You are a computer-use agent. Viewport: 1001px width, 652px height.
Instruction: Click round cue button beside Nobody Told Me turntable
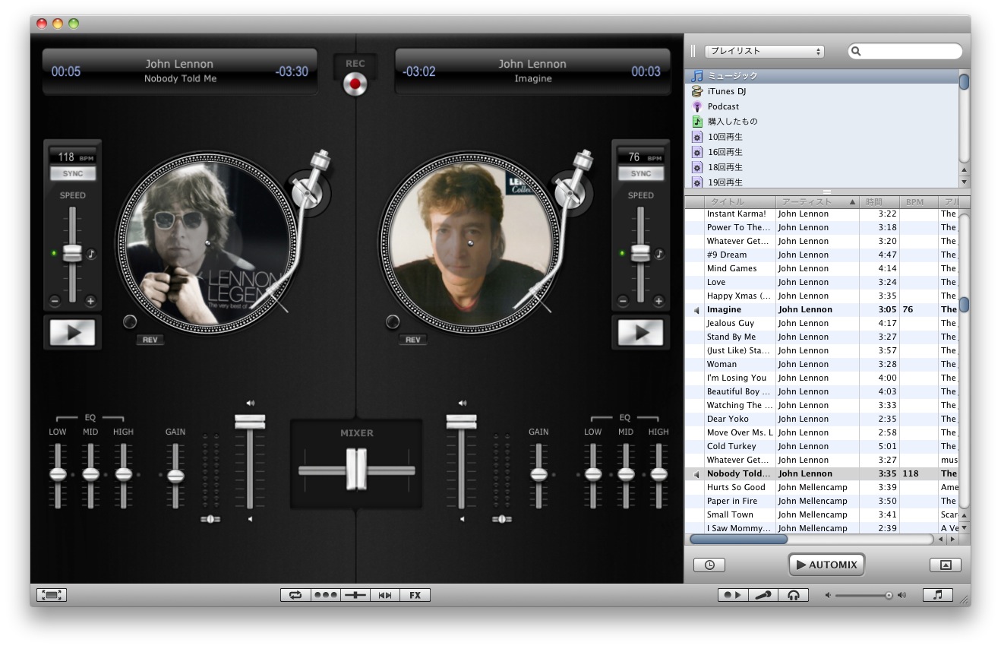[x=130, y=321]
